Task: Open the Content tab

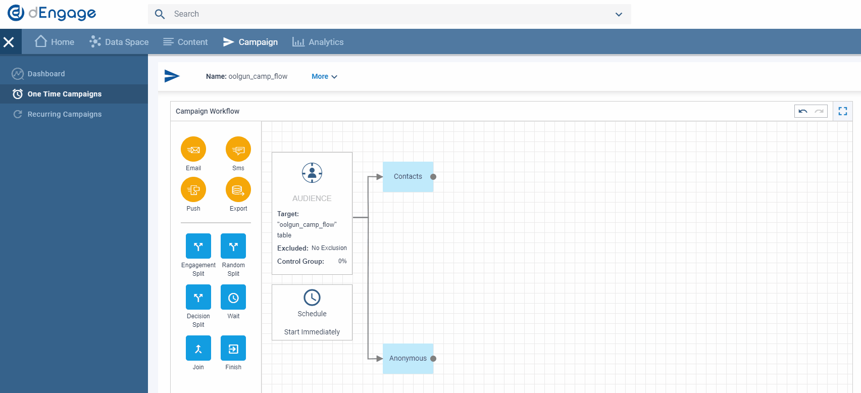Action: (185, 42)
